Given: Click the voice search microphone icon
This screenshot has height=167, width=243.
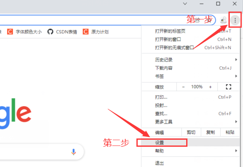Looking at the screenshot, I should click(74, 152).
